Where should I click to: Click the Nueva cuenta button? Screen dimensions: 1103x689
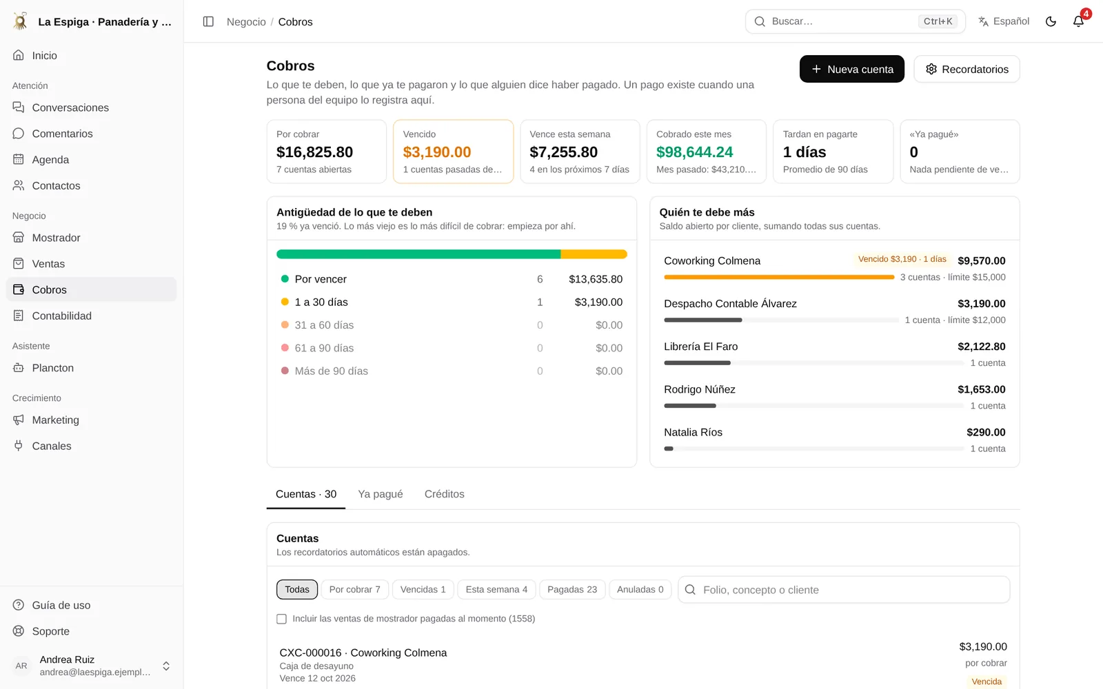(852, 69)
